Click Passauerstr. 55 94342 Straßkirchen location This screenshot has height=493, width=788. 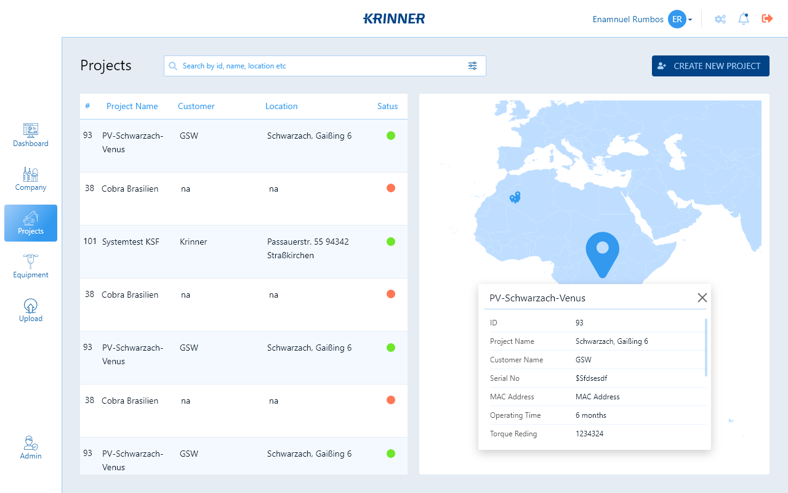[x=308, y=248]
